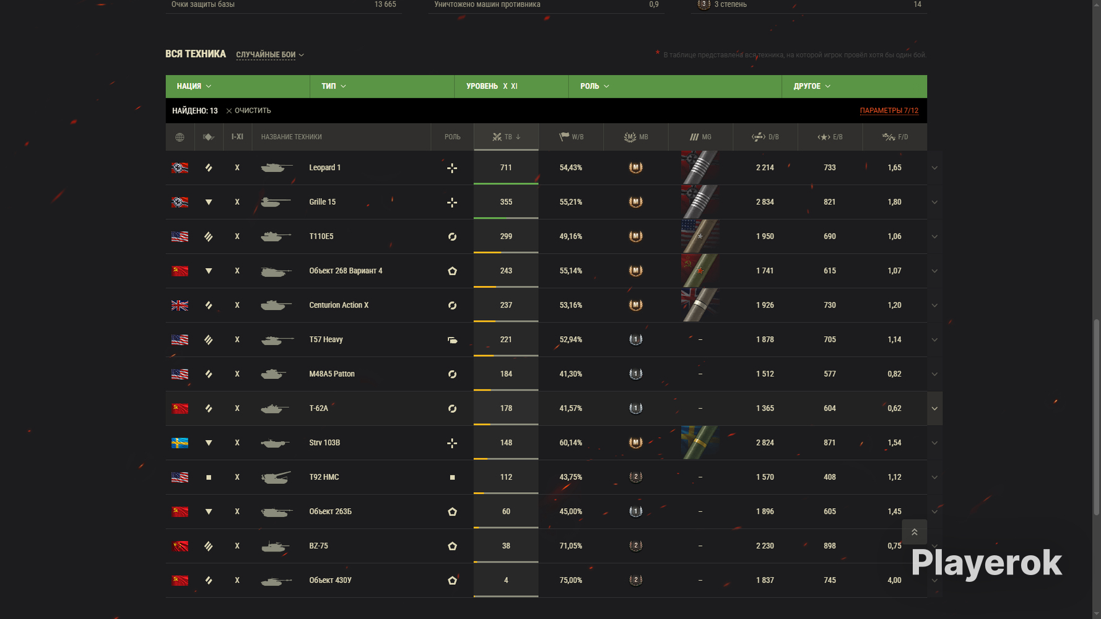Click the vehicle type column header icon

209,137
